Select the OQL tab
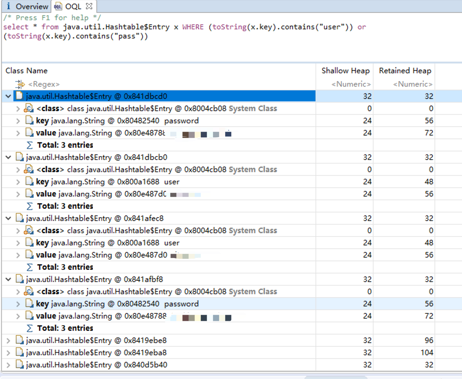This screenshot has height=379, width=462. [73, 6]
